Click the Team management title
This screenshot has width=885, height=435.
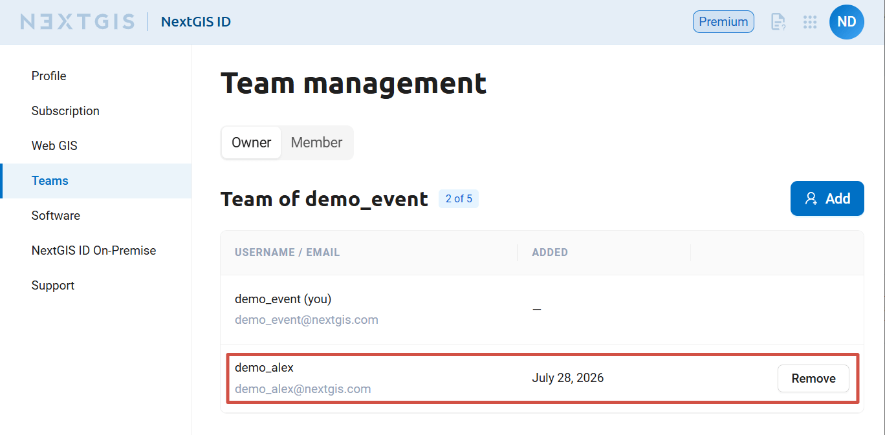[x=353, y=83]
